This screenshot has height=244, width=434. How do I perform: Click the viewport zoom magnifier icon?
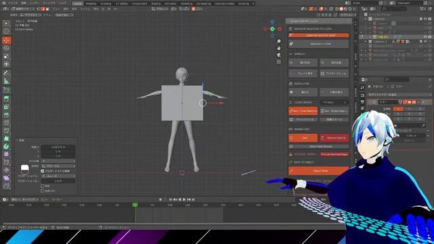pos(279,41)
